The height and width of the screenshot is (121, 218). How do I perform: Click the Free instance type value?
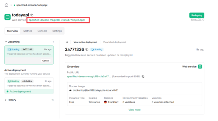(72, 102)
